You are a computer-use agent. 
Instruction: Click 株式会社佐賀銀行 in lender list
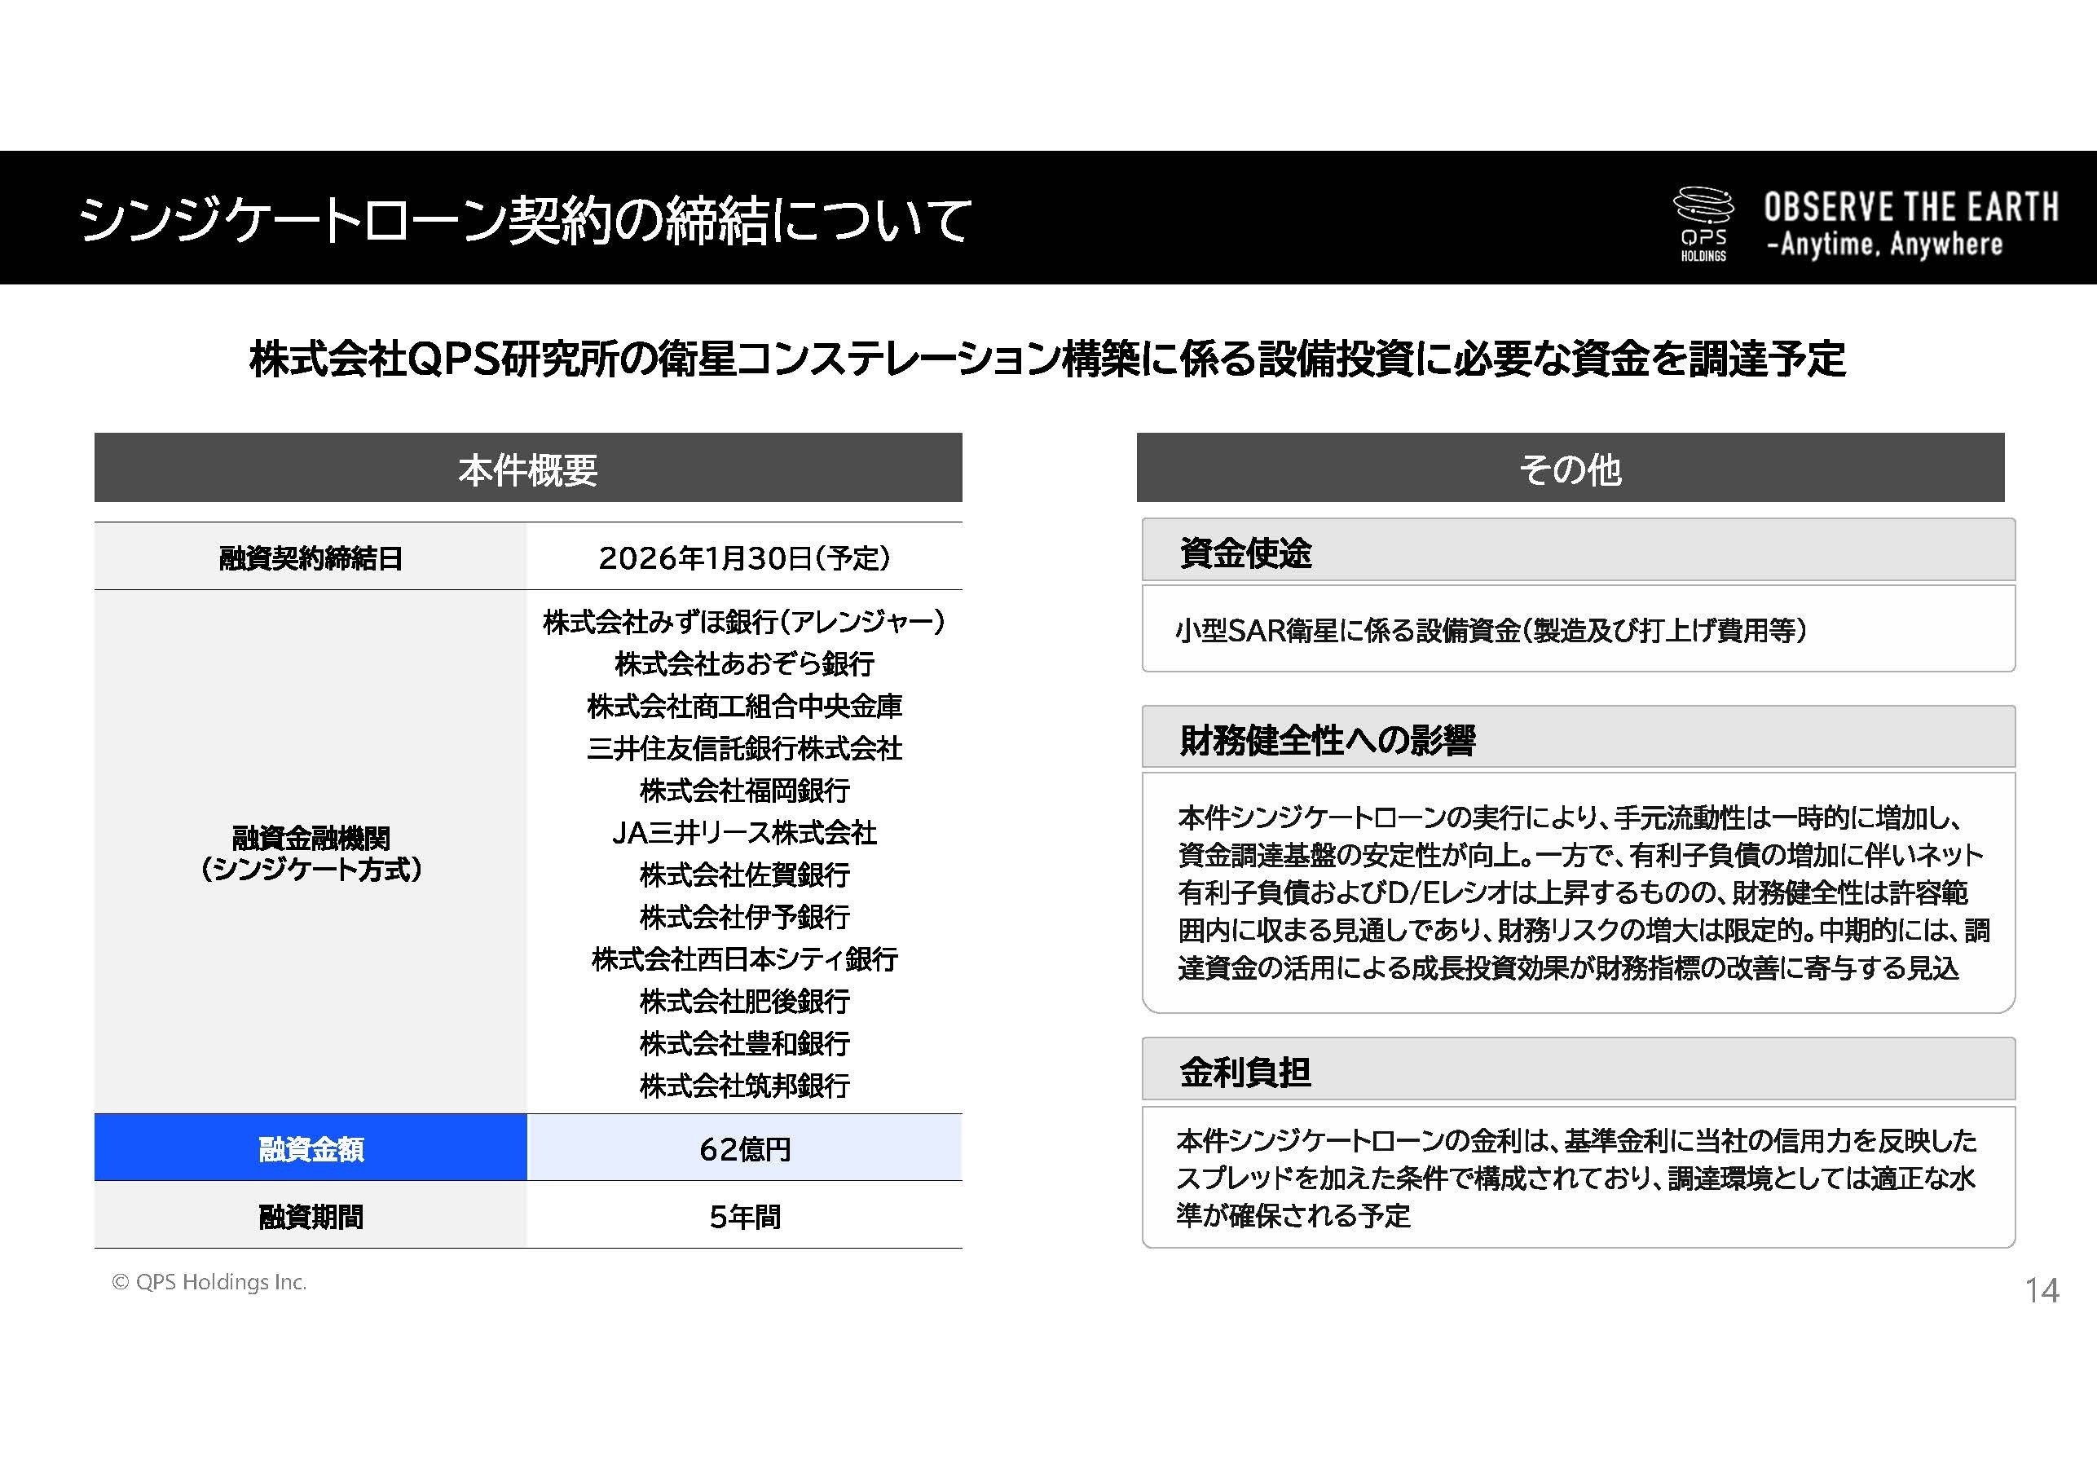coord(744,874)
